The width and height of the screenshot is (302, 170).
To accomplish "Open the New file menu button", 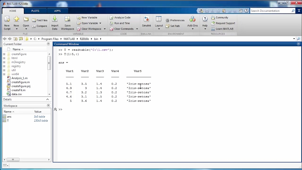I will click(16, 23).
